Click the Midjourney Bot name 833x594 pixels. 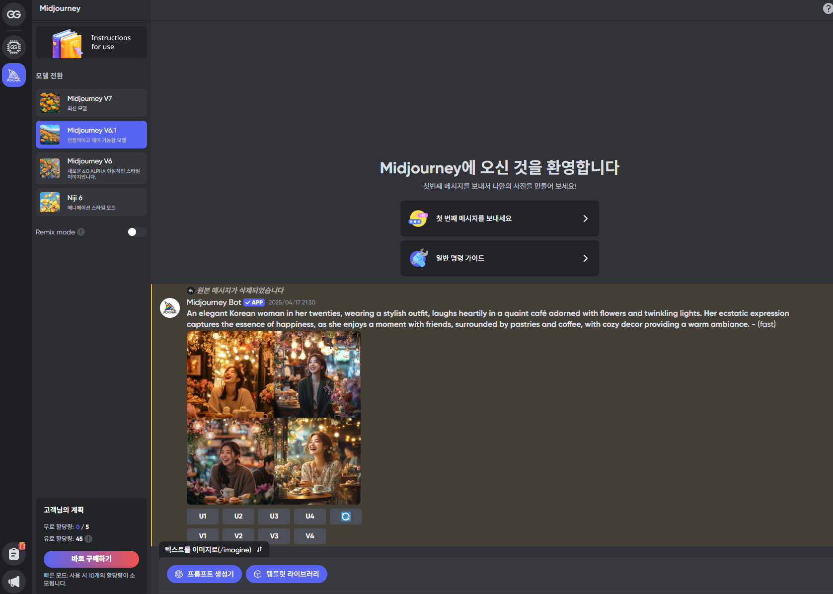click(x=214, y=302)
